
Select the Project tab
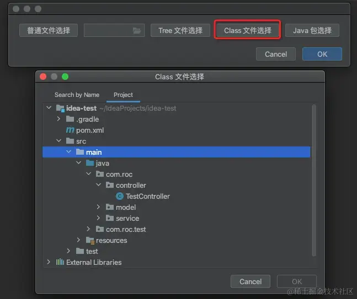coord(123,95)
